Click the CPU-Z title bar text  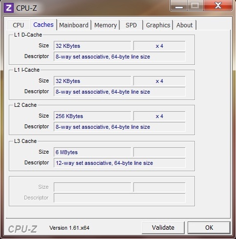(26, 8)
